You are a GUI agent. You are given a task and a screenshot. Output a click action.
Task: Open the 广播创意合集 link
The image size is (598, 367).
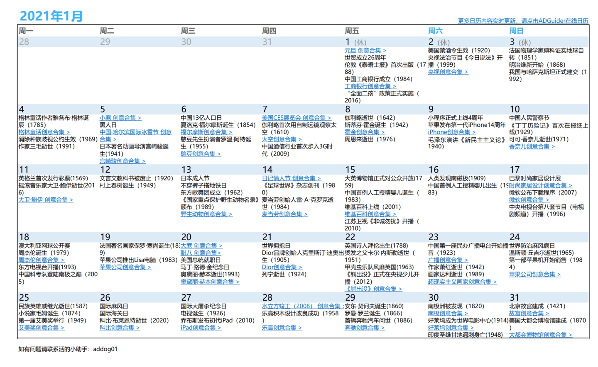448,260
